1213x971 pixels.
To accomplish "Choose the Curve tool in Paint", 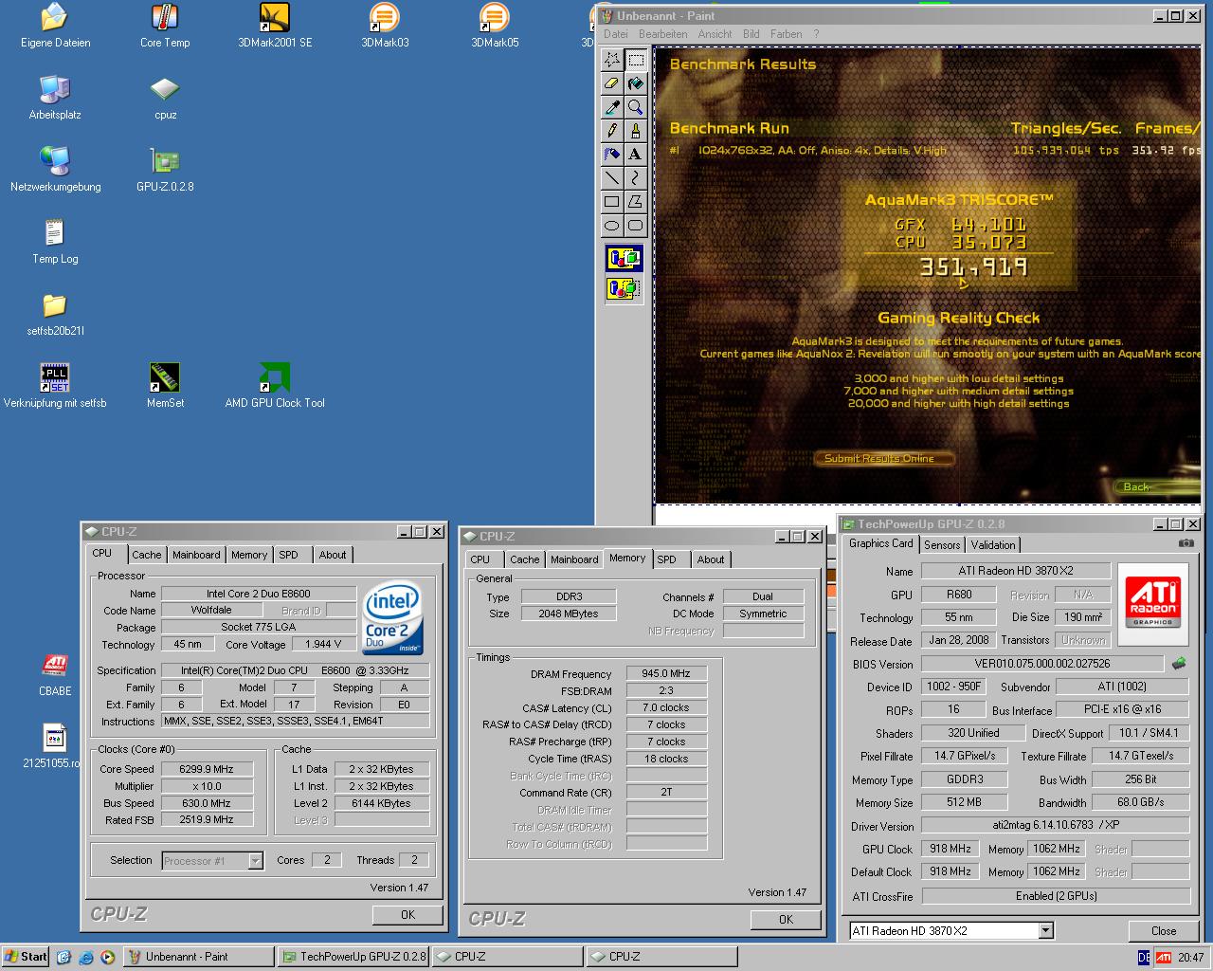I will 636,178.
